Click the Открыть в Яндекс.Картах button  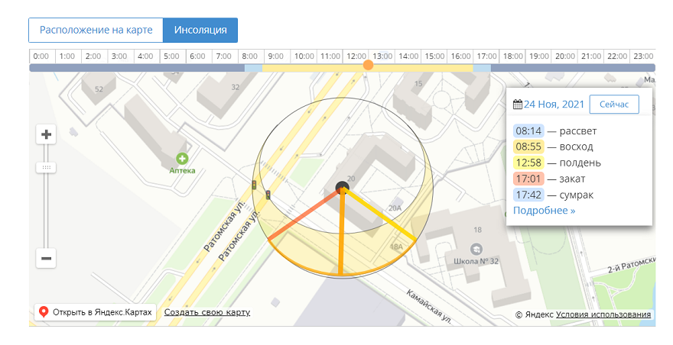pyautogui.click(x=96, y=312)
